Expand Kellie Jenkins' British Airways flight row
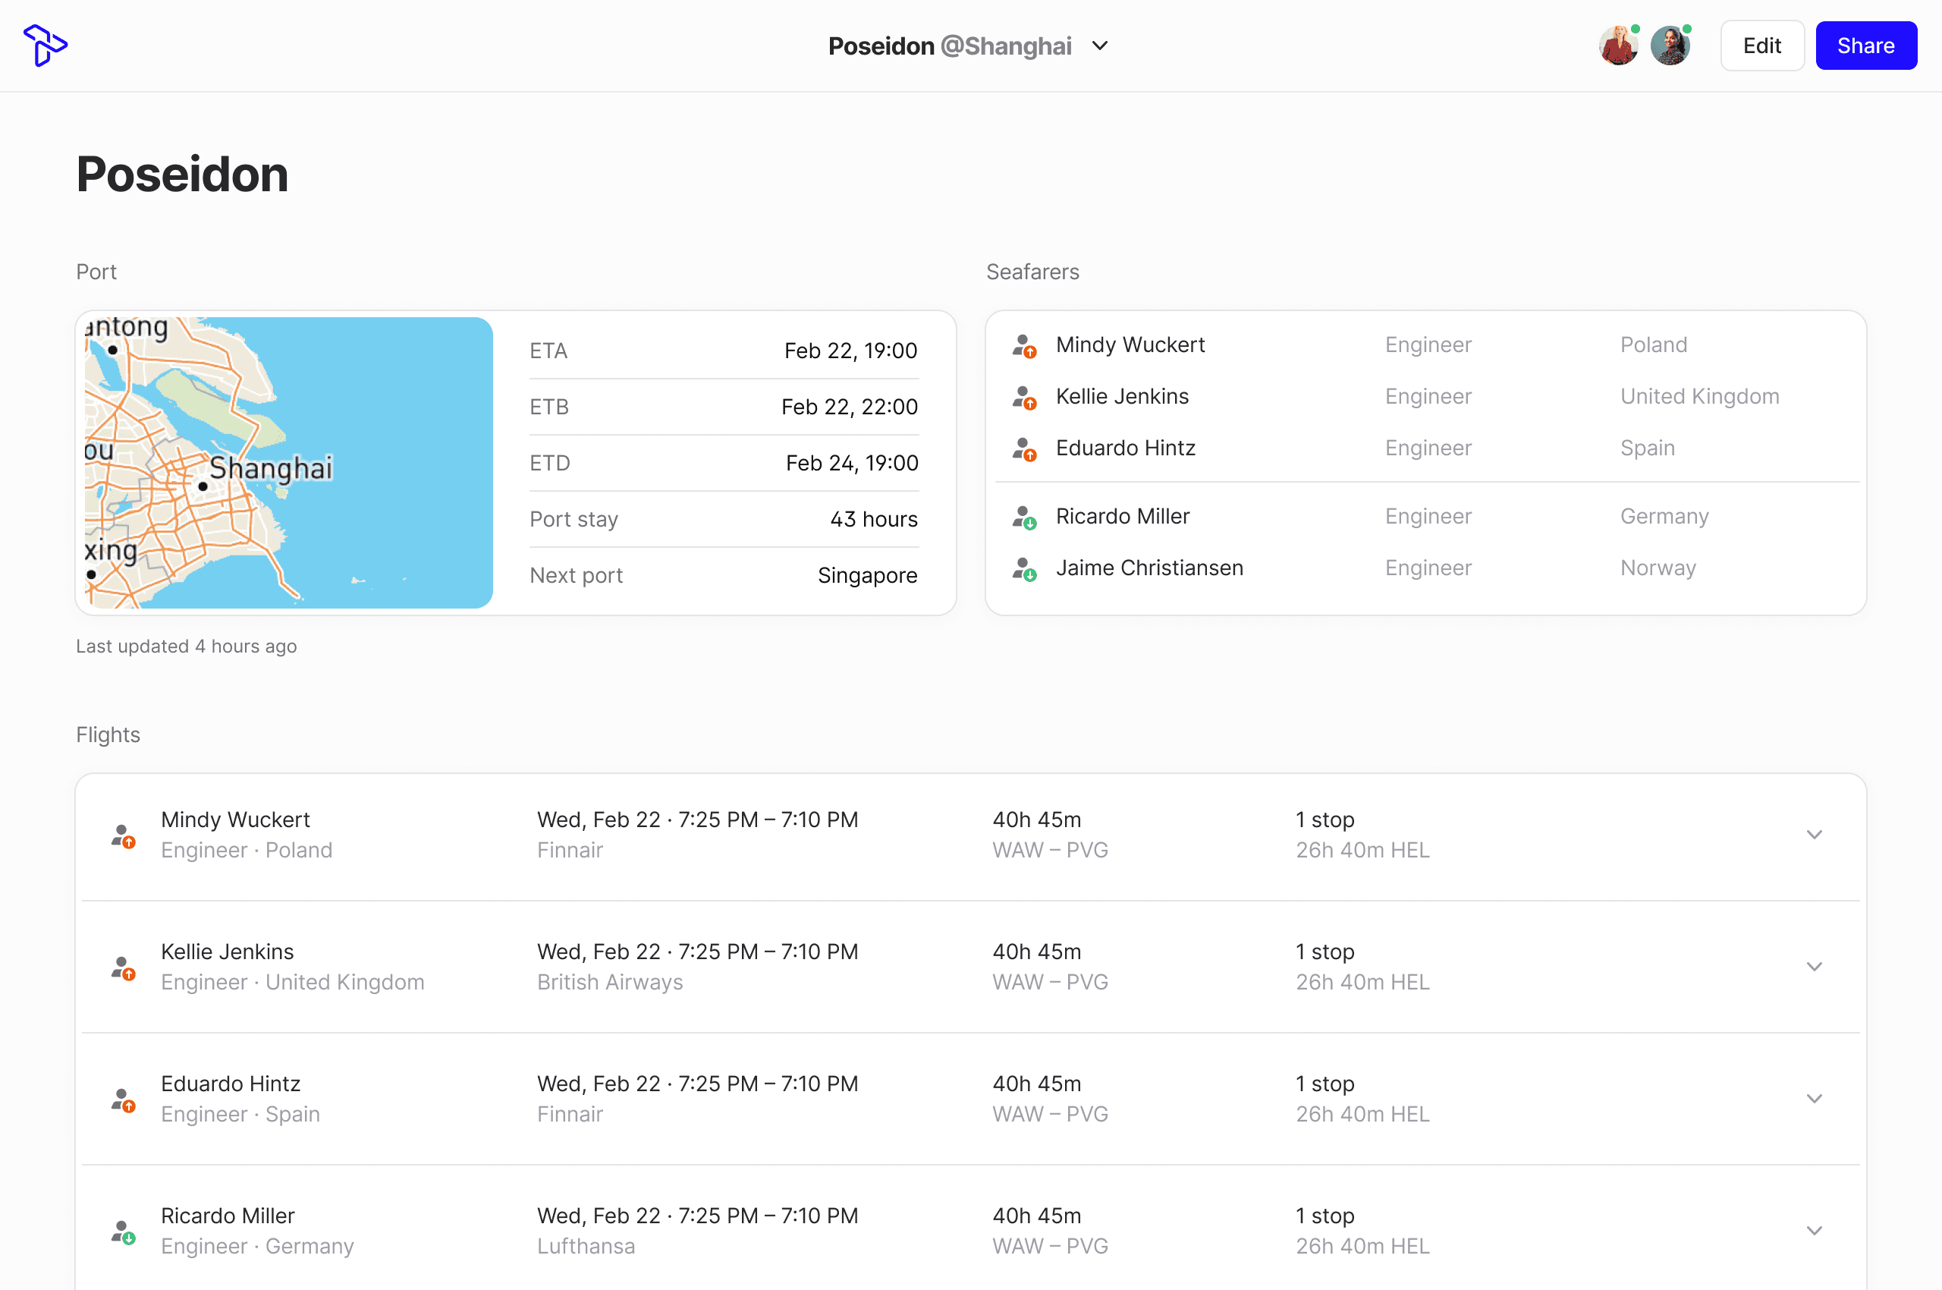The image size is (1942, 1290). [x=1814, y=967]
